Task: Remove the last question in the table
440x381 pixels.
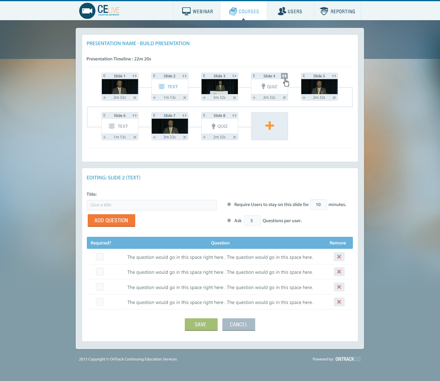Action: tap(339, 302)
